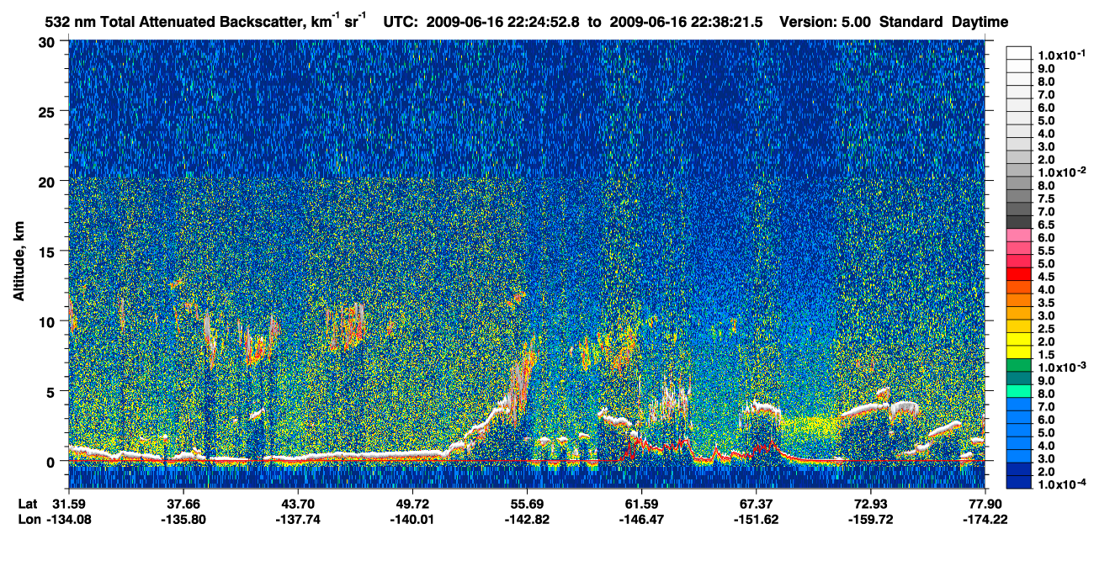Click longitude value '-135.80'
Viewport: 1094px width, 561px height.
(183, 519)
